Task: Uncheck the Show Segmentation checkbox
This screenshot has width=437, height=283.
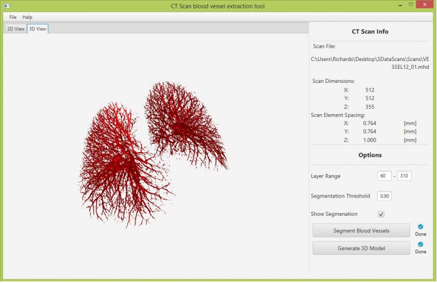Action: (x=381, y=214)
